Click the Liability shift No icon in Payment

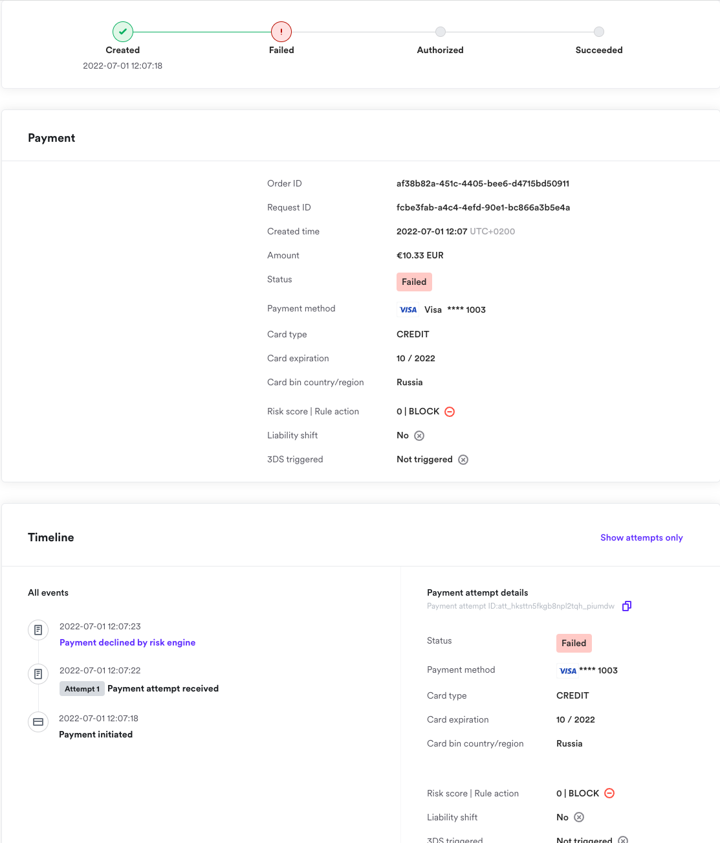419,436
